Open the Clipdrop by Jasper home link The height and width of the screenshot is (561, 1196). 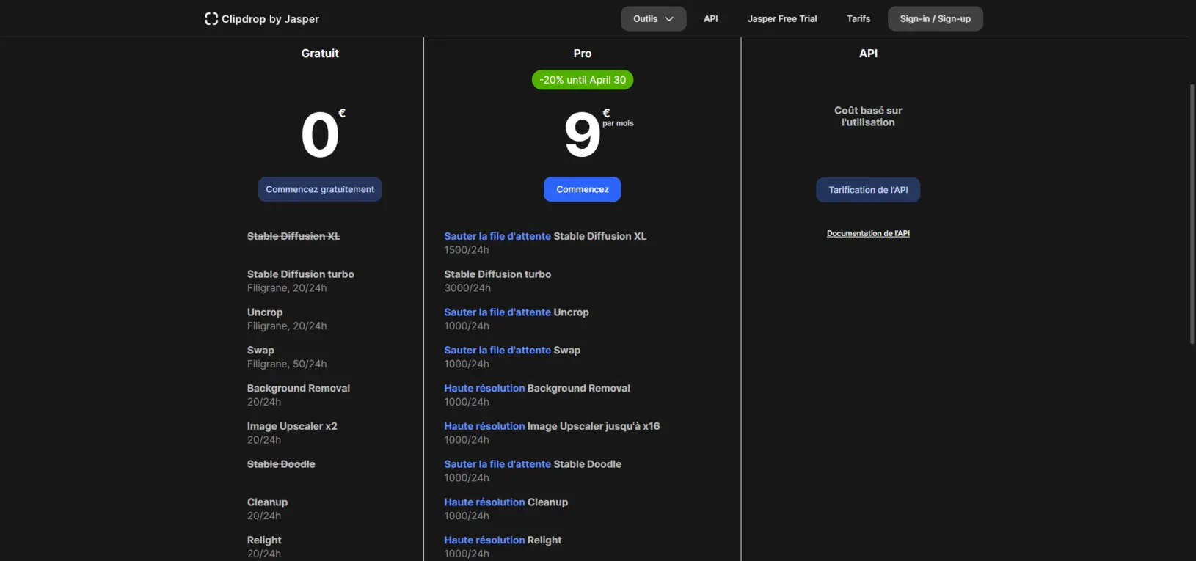pos(262,19)
